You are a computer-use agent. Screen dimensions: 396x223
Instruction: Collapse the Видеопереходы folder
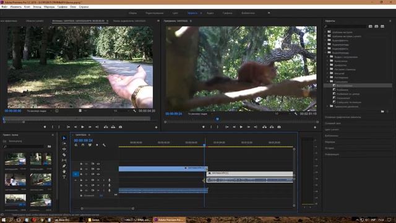[326, 53]
